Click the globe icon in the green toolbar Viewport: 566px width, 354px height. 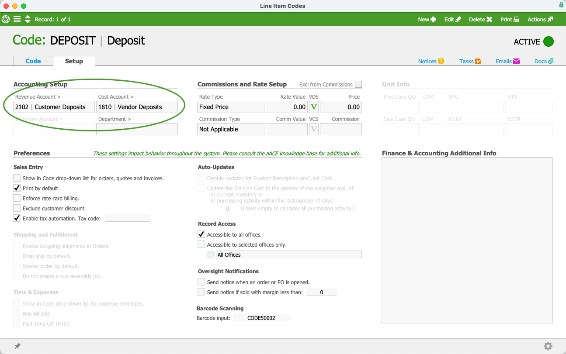[x=6, y=19]
